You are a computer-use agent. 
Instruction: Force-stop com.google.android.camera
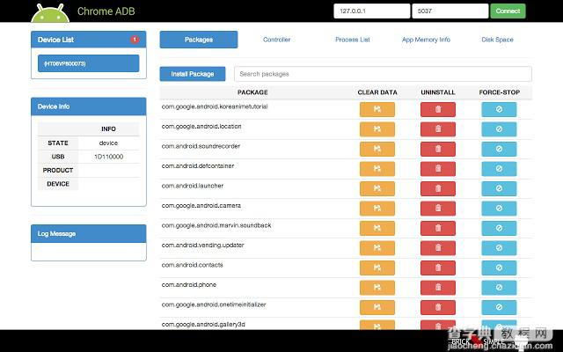499,209
